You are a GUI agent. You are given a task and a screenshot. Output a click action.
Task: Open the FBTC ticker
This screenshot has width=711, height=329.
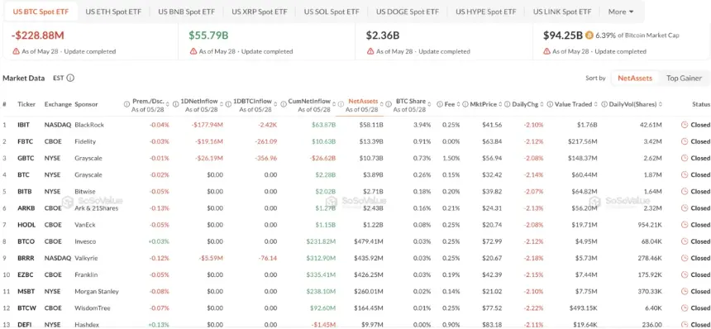coord(25,141)
